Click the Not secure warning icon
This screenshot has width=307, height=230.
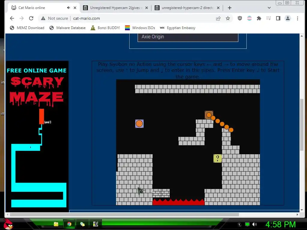43,18
